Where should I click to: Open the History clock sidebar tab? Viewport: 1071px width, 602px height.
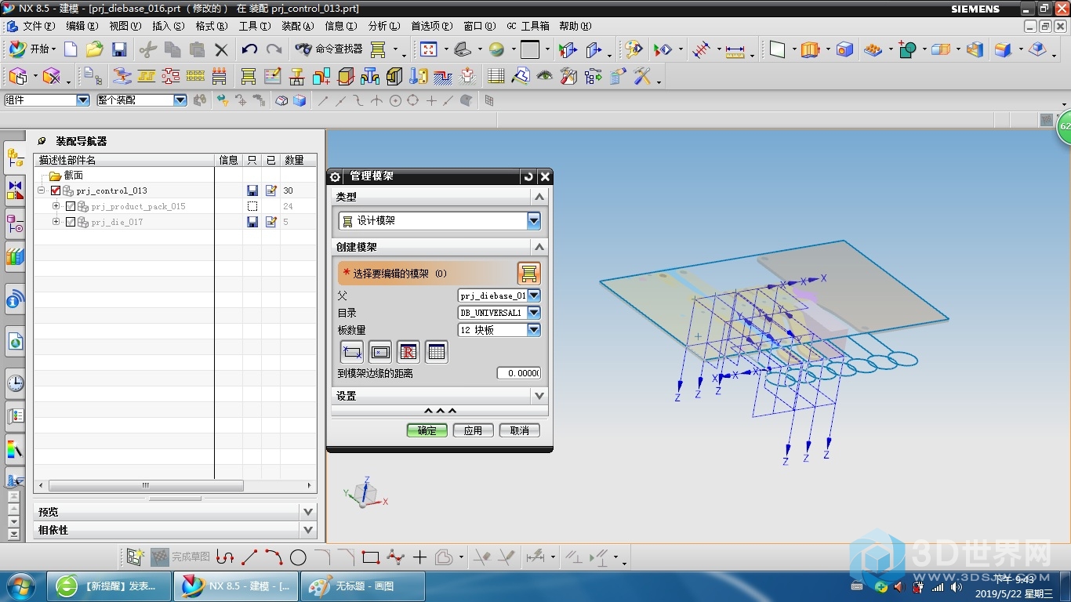15,383
